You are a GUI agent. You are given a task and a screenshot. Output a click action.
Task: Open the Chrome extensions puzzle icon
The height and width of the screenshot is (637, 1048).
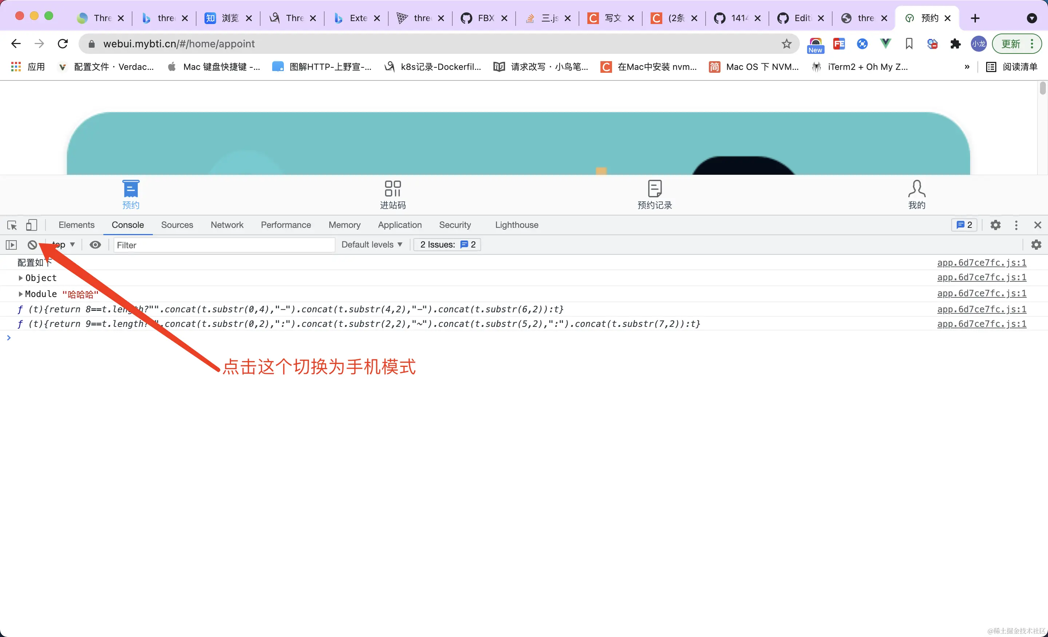point(955,44)
